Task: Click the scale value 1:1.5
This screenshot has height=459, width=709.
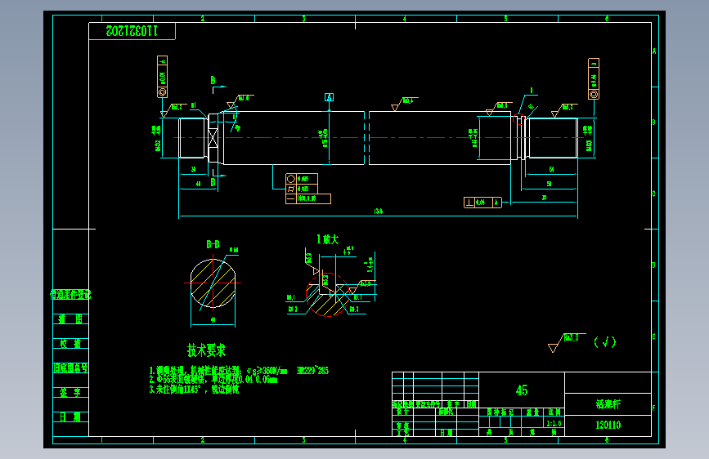Action: point(554,423)
